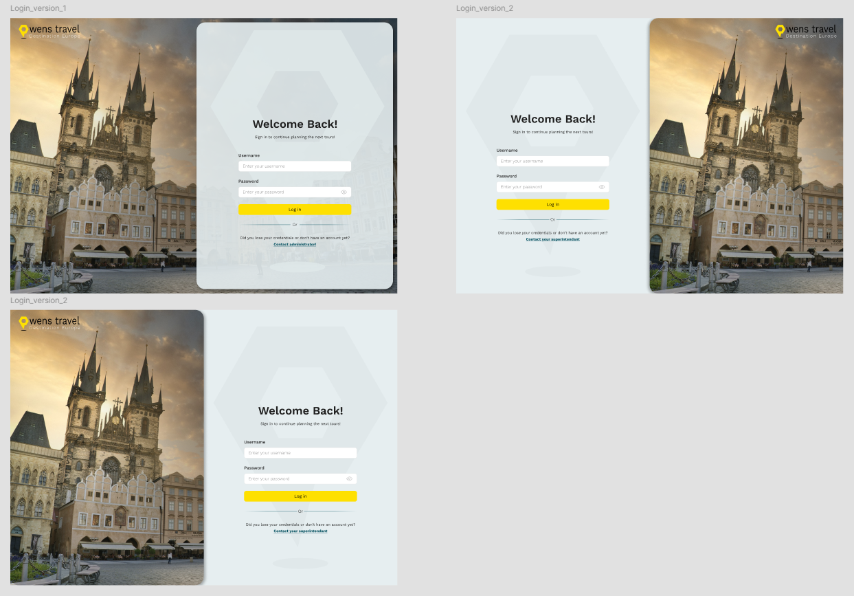Click the username field in the top-right frame

click(x=553, y=161)
